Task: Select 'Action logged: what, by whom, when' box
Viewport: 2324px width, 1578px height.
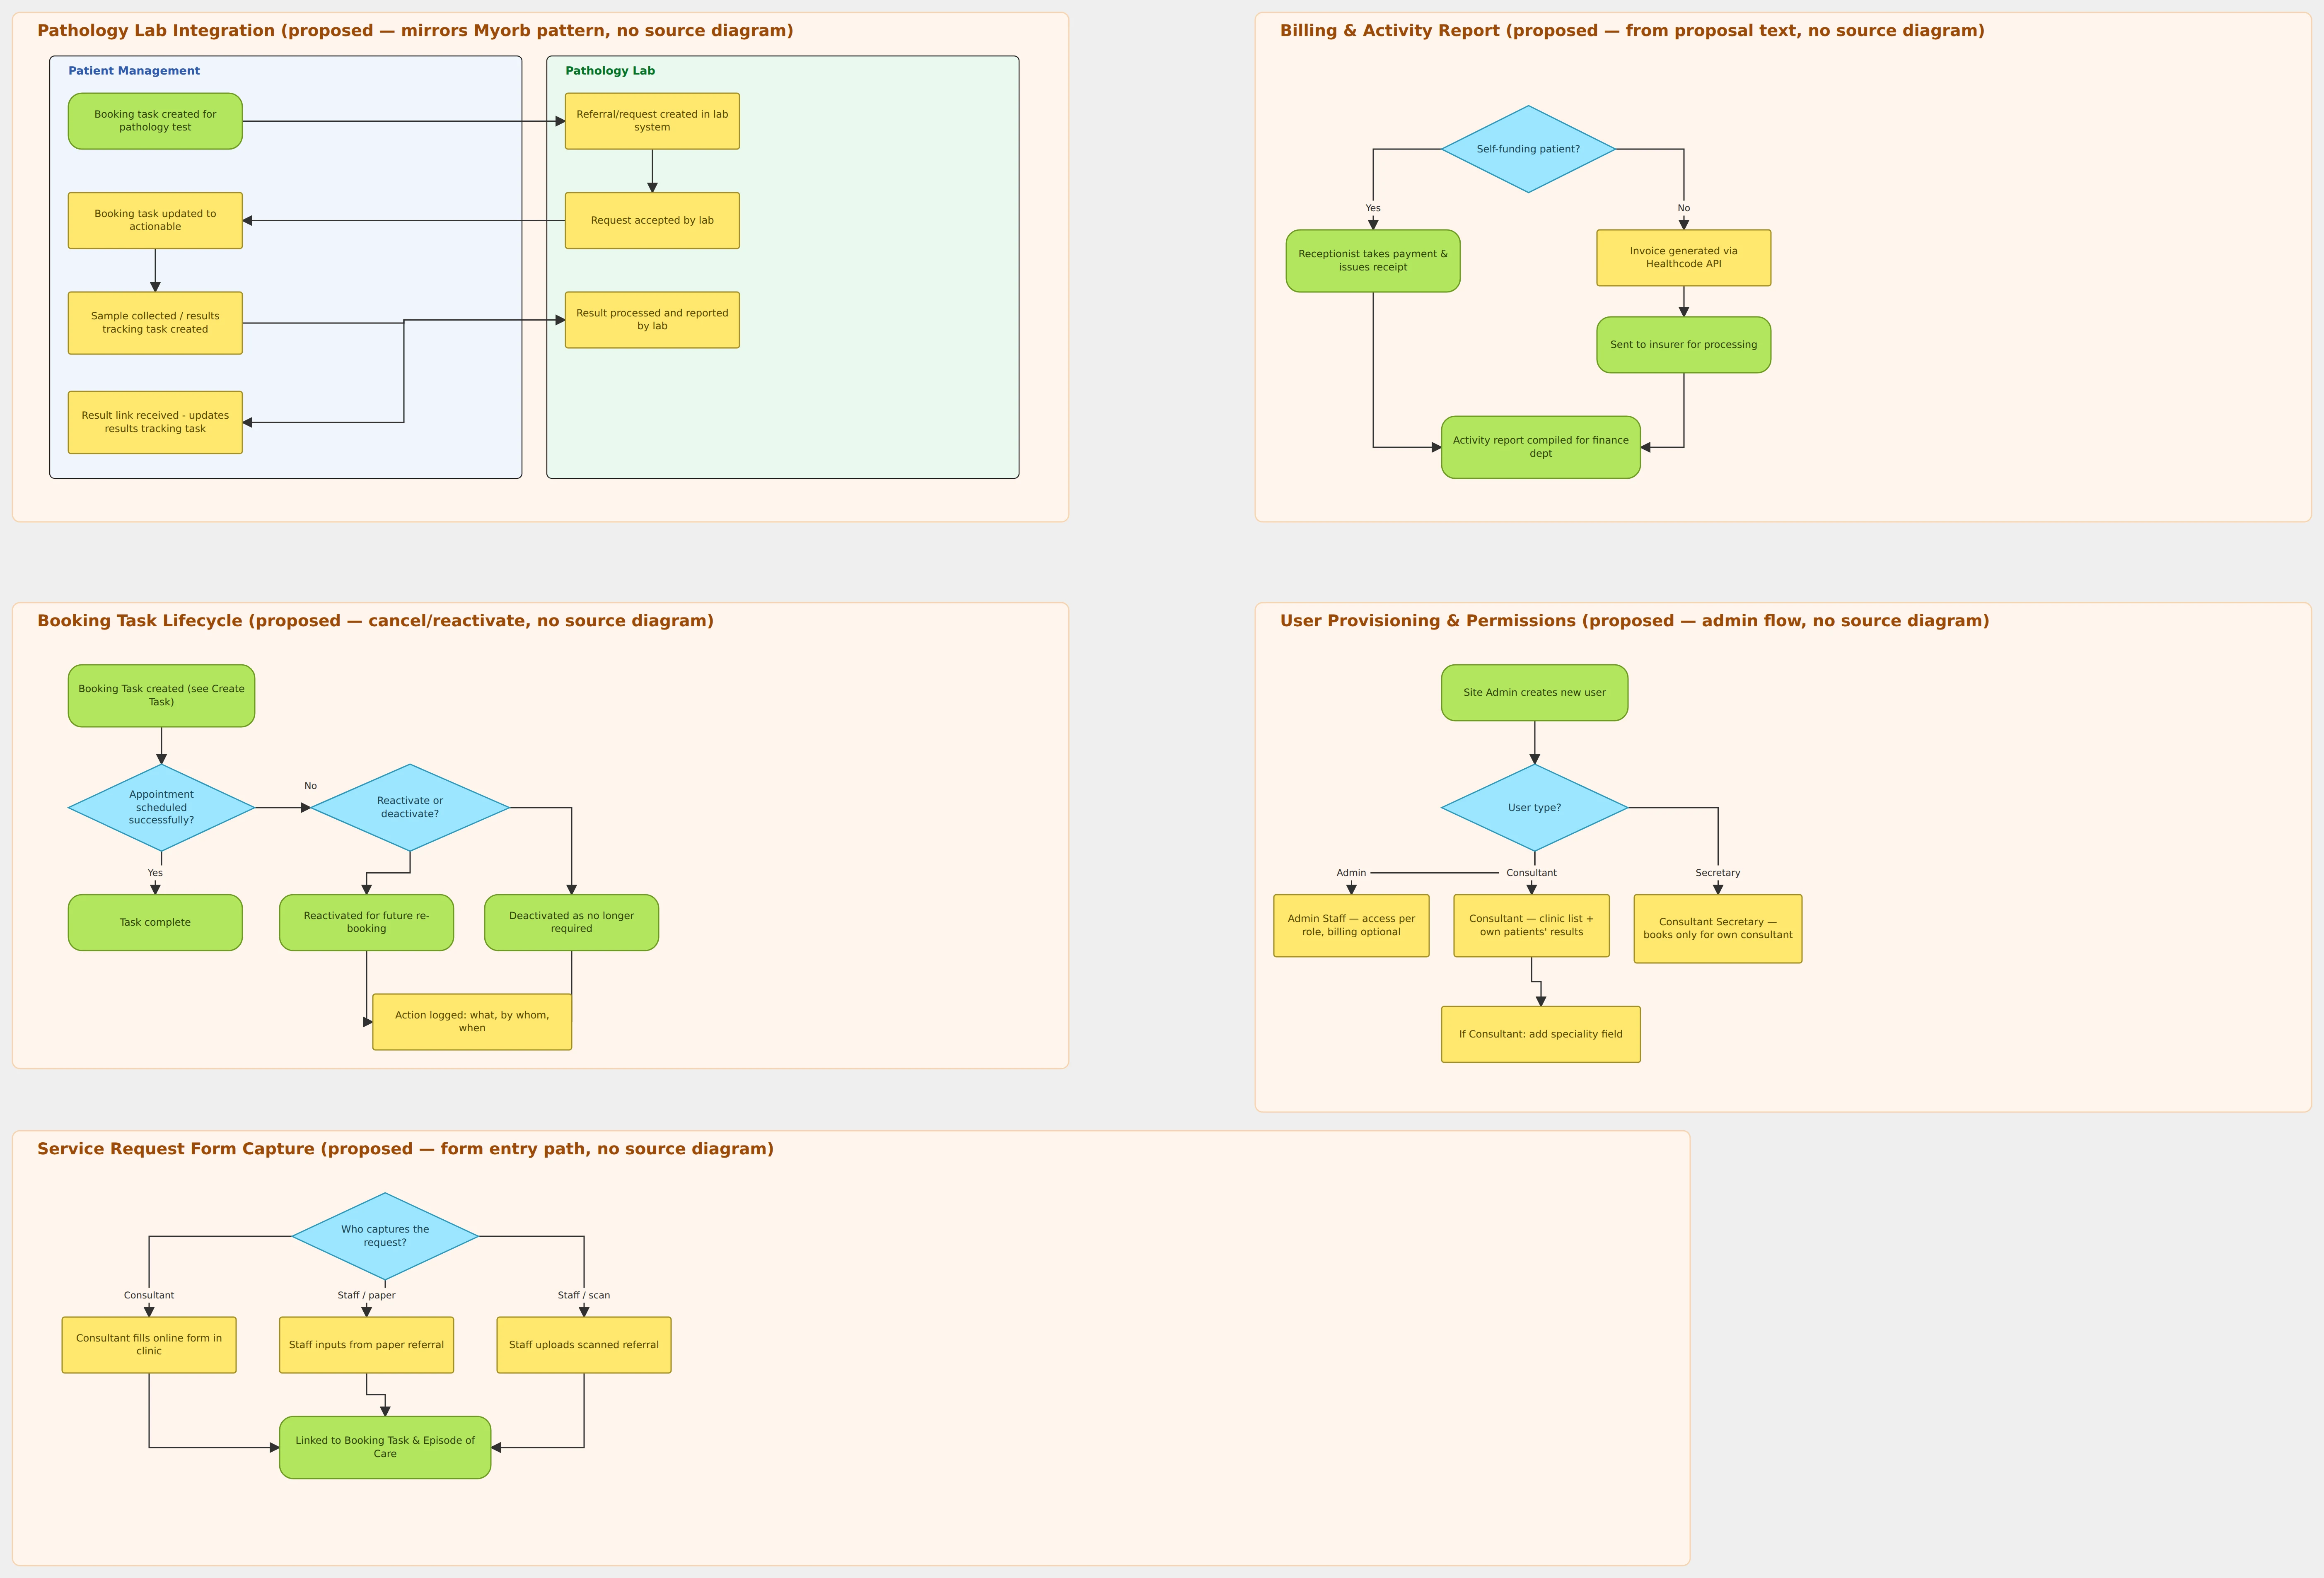Action: coord(472,1022)
